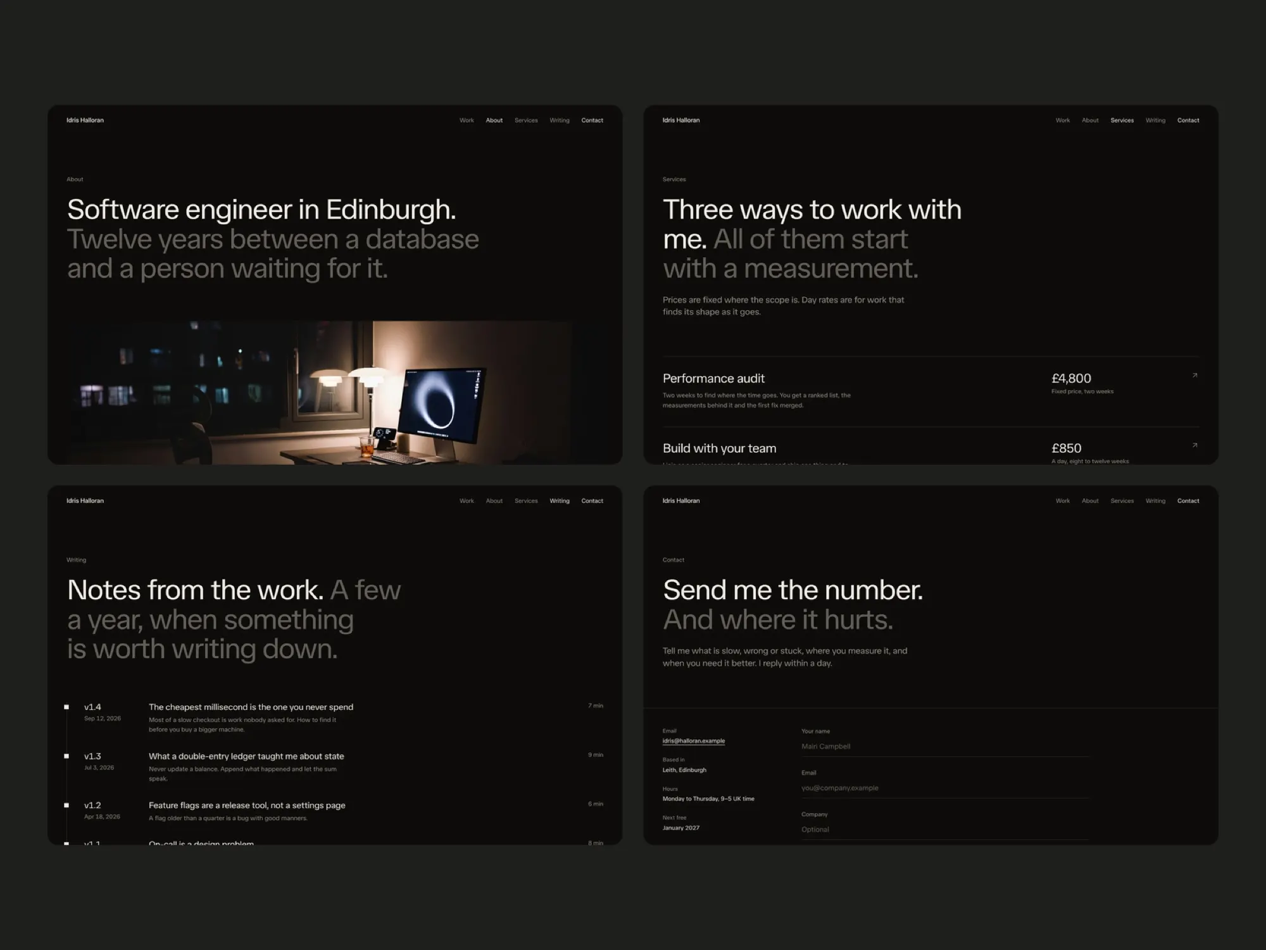Open Work in the About page navigation
Image resolution: width=1266 pixels, height=950 pixels.
[x=467, y=120]
